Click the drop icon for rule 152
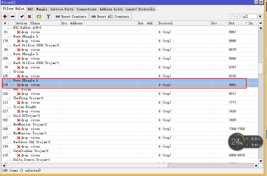This screenshot has height=176, width=267. [19, 120]
